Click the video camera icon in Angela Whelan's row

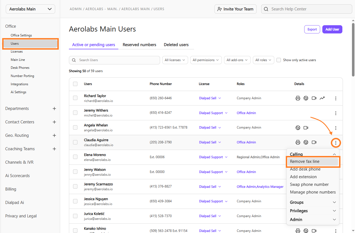coord(306,127)
